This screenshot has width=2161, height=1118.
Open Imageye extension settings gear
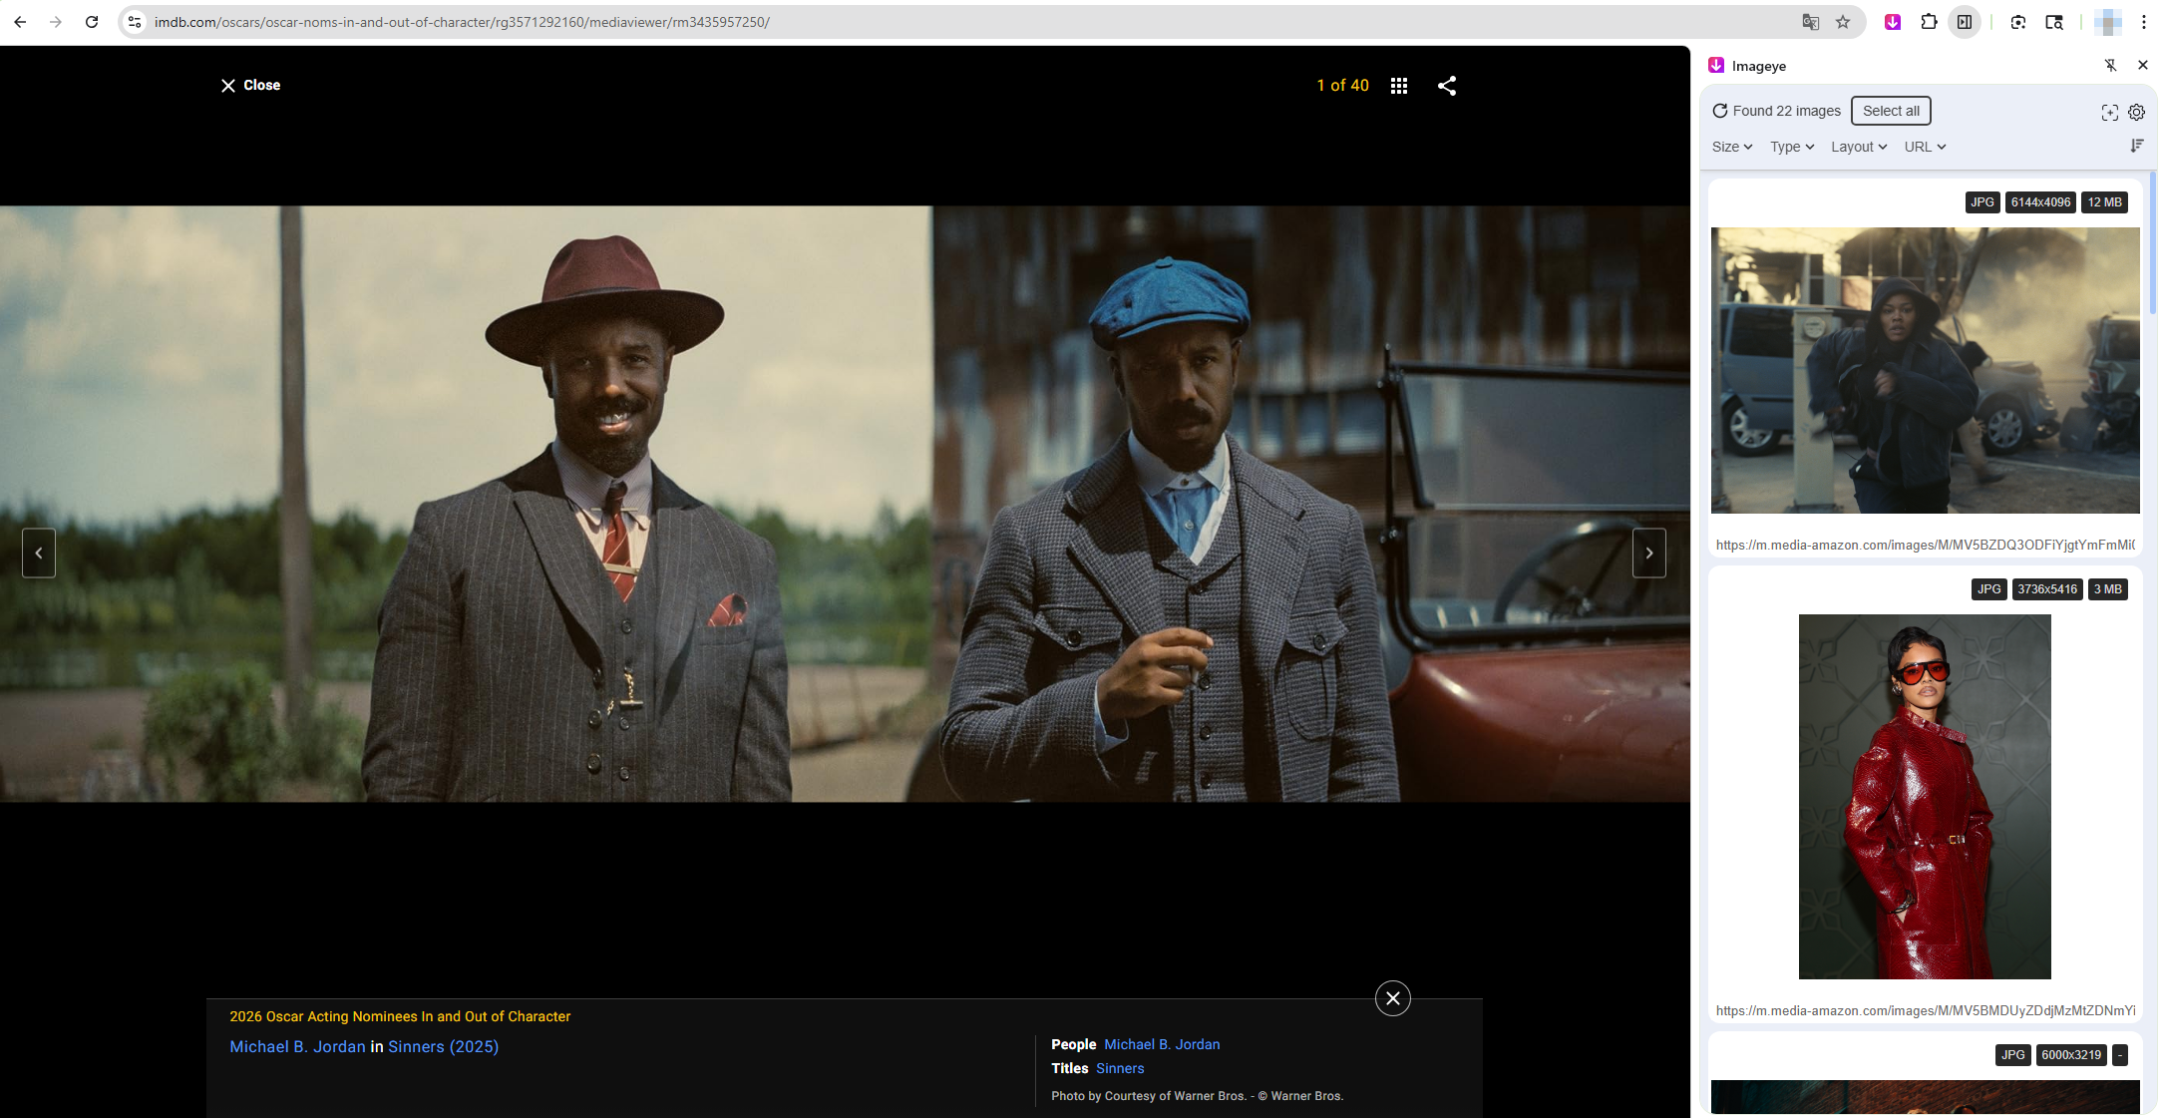point(2136,112)
